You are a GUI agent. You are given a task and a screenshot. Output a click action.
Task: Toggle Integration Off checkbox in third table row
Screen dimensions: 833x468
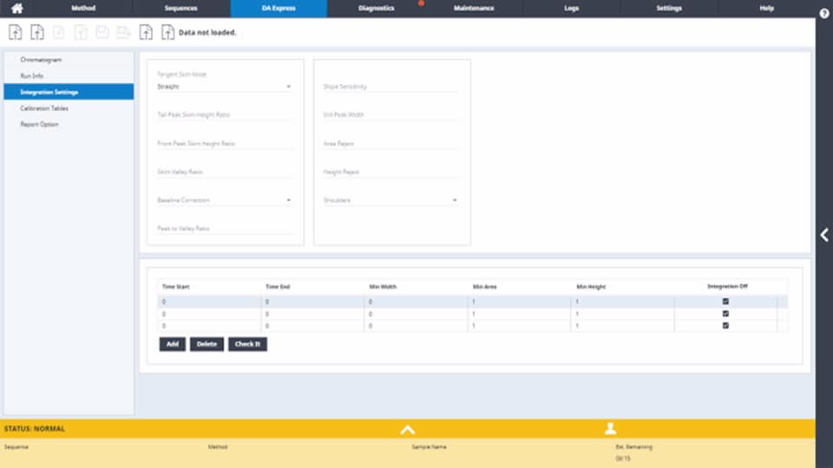pos(725,326)
